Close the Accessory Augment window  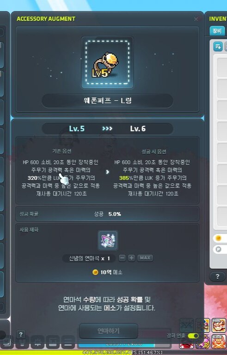coord(196,19)
